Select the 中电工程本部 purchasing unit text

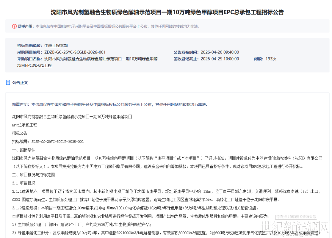[x=56, y=45]
